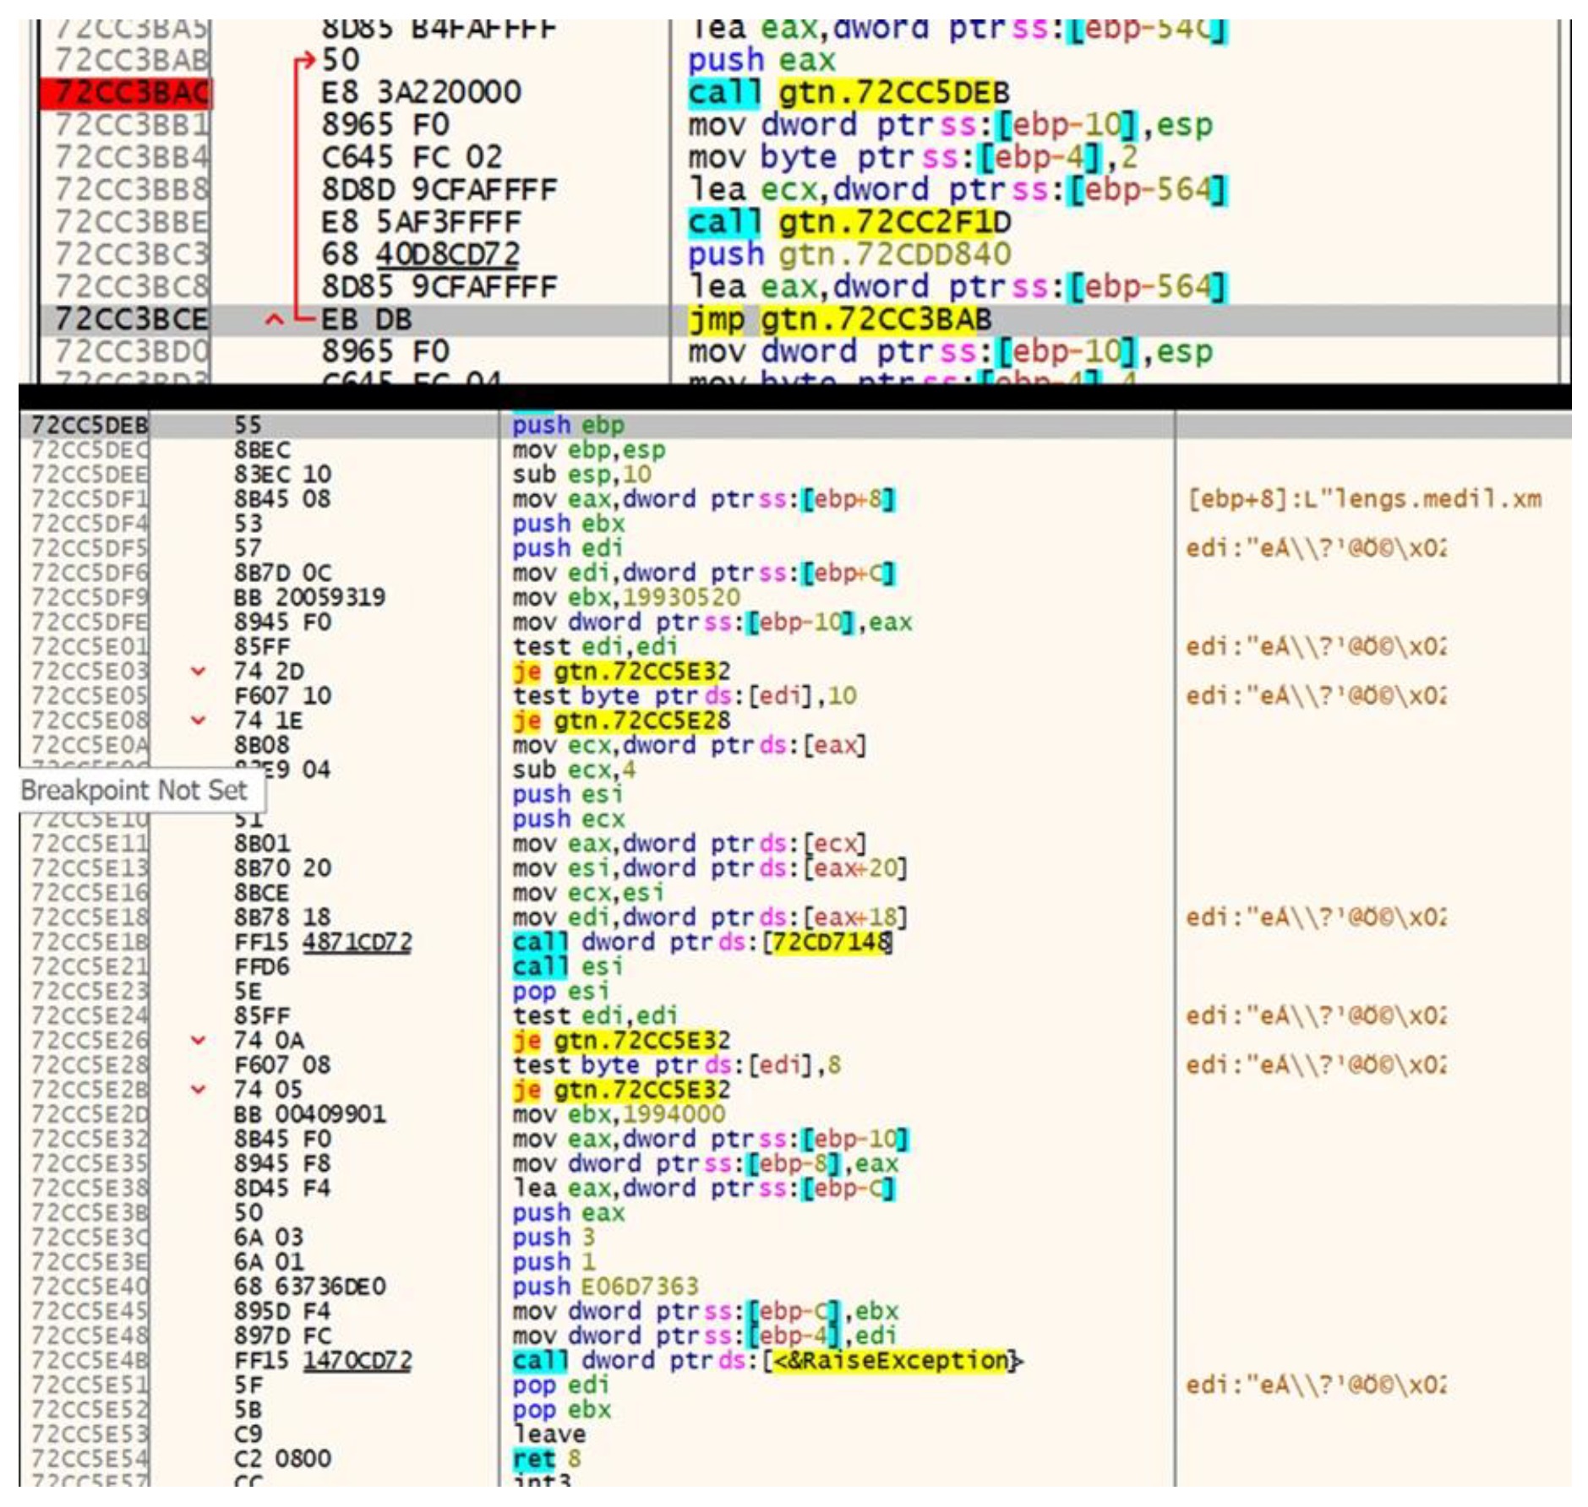Select the push E06D7363 instruction
This screenshot has height=1507, width=1588.
[604, 1286]
